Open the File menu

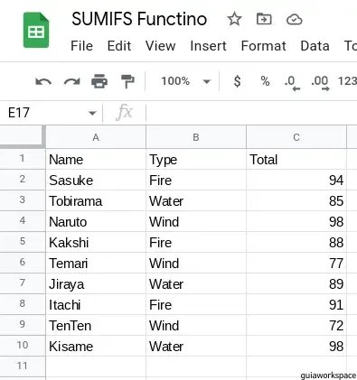[x=81, y=46]
